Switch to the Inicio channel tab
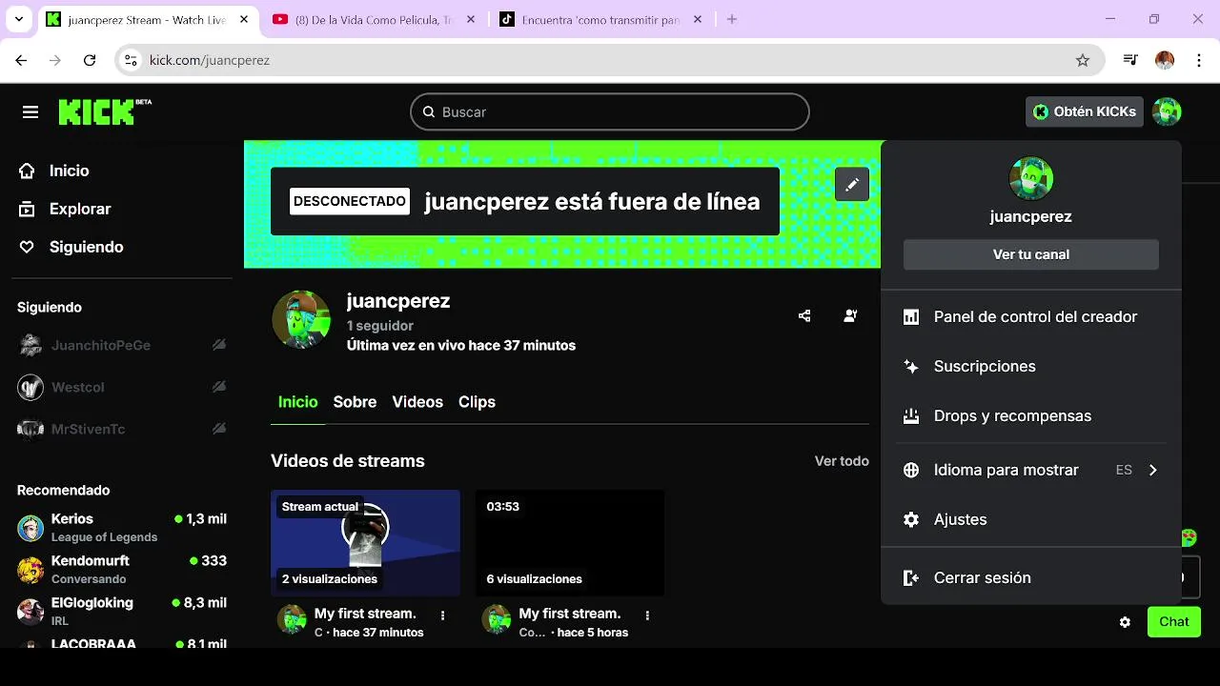Image resolution: width=1220 pixels, height=686 pixels. tap(297, 402)
